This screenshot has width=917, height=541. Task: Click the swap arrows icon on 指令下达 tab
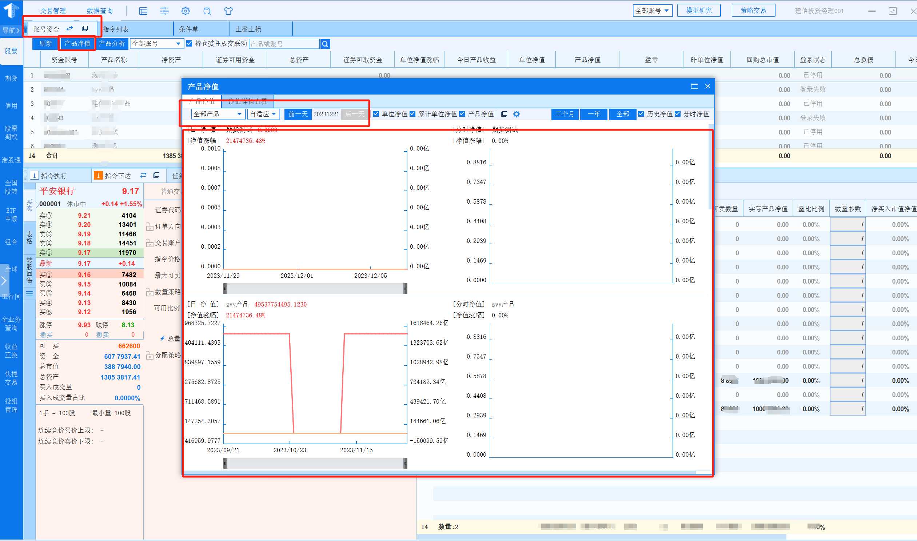(143, 175)
